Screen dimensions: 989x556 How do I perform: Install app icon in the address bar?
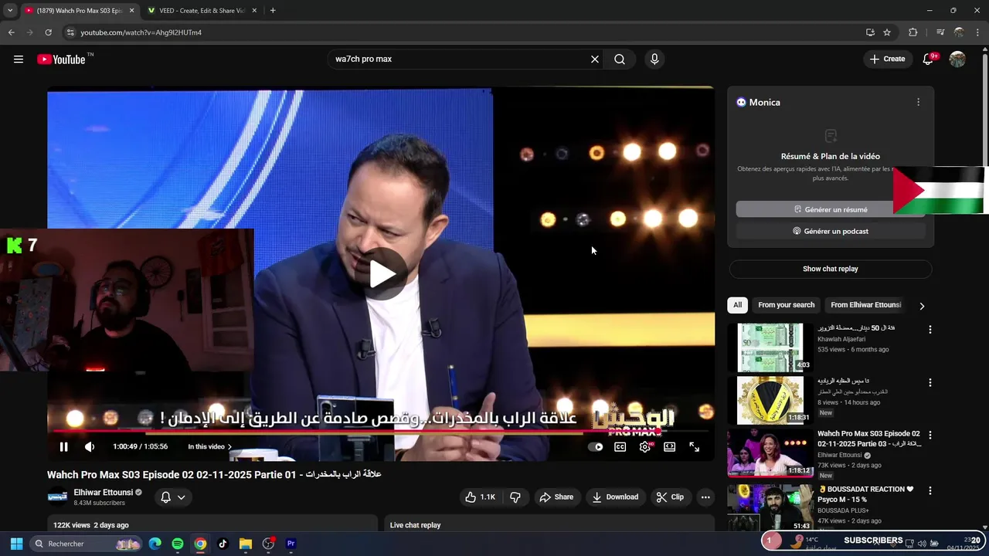pos(870,32)
